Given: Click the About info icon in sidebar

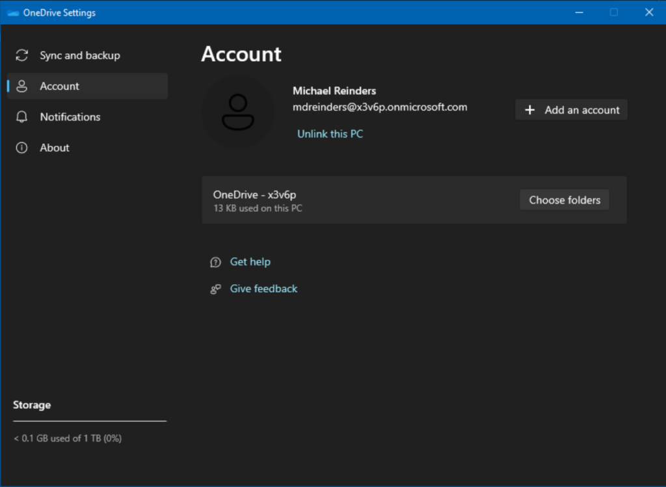Looking at the screenshot, I should (21, 148).
